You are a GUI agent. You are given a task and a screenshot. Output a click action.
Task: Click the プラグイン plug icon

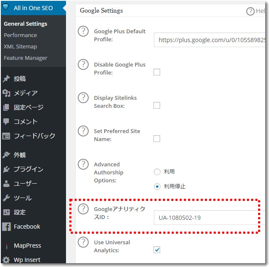[6, 169]
